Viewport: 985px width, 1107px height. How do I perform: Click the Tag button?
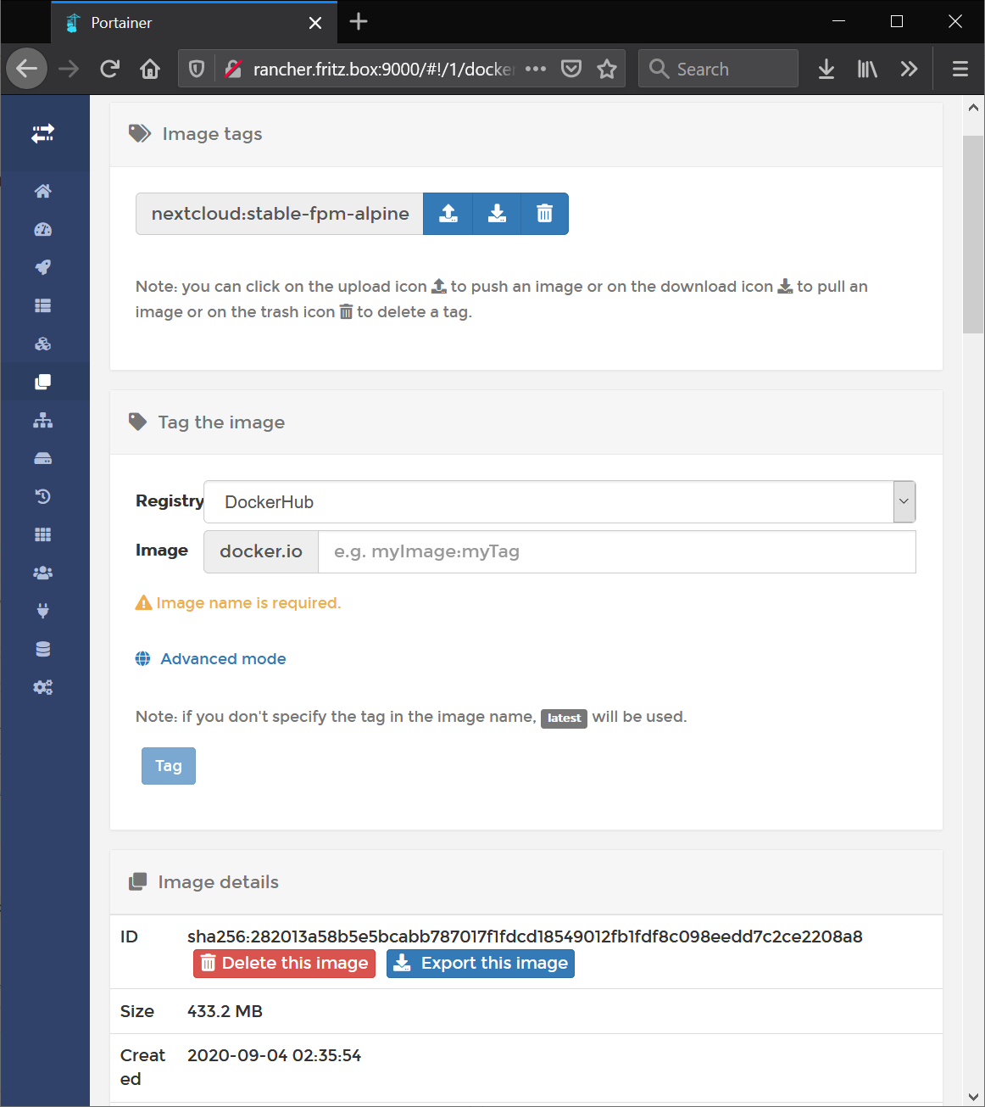coord(169,766)
